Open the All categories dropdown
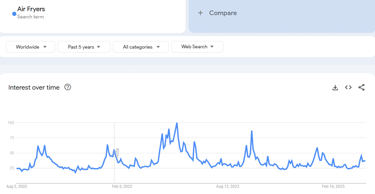The image size is (375, 194). click(141, 47)
